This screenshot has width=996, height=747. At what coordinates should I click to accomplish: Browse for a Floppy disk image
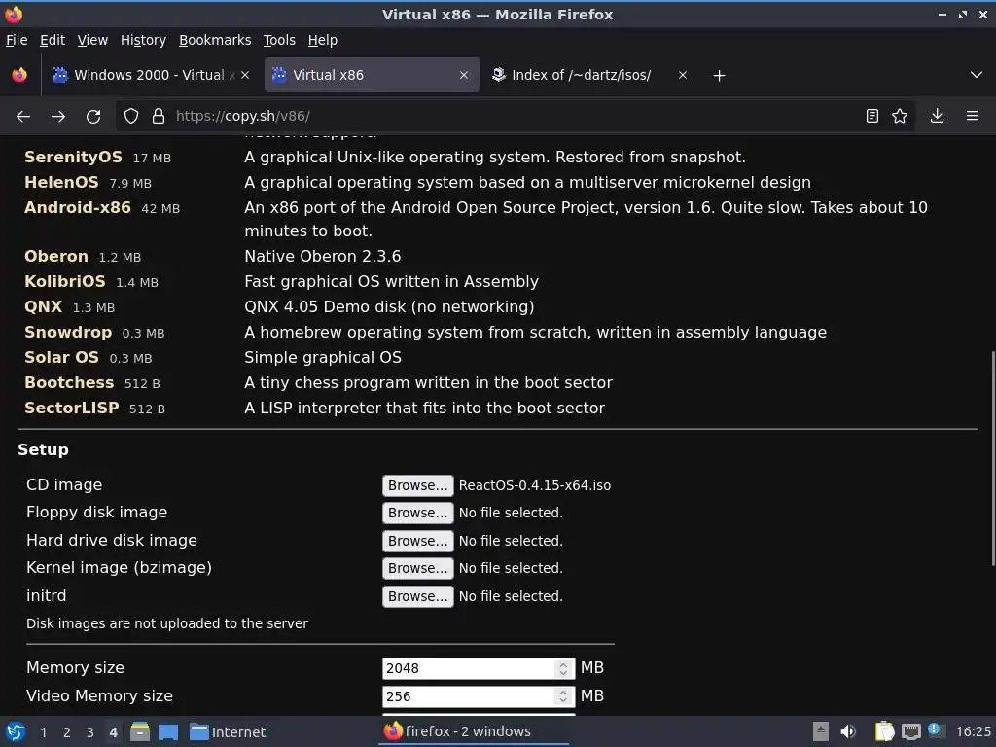[x=418, y=513]
